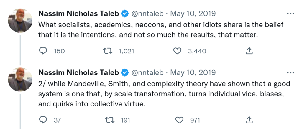Click the profile avatar on the first tweet
The image size is (302, 129).
20,21
